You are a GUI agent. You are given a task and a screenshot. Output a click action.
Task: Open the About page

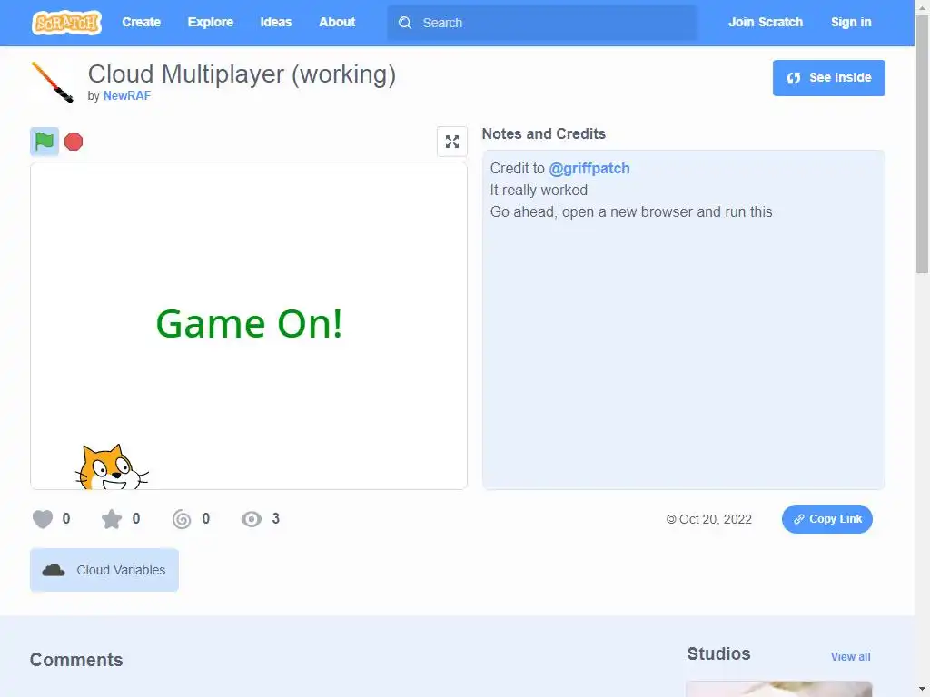click(x=337, y=23)
